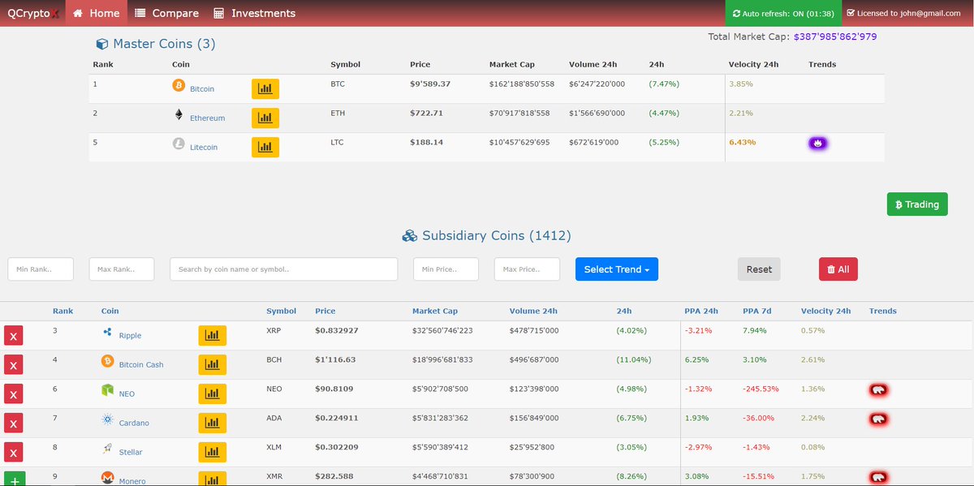This screenshot has height=486, width=974.
Task: Open the Cardano coin link
Action: (x=134, y=424)
